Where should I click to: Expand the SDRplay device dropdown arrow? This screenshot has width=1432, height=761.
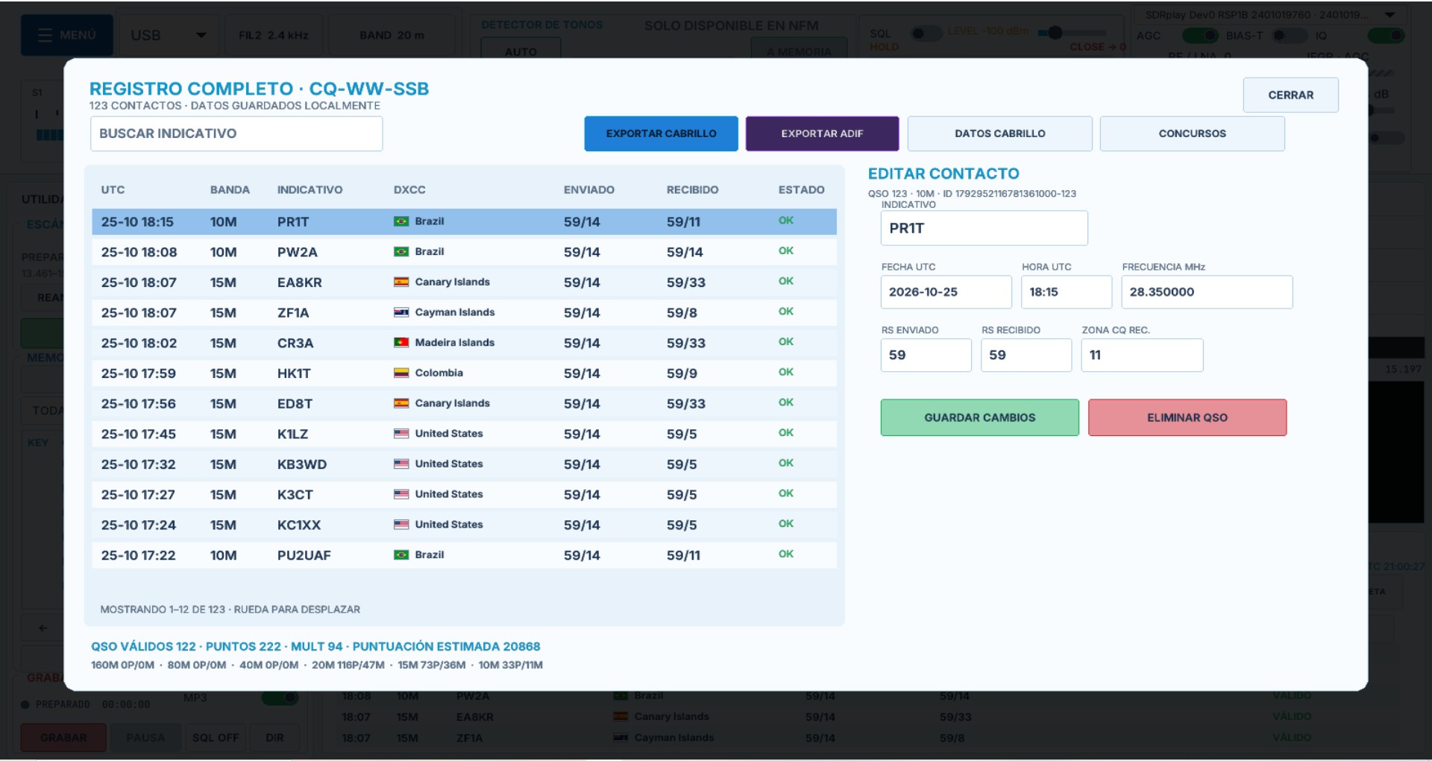point(1389,15)
